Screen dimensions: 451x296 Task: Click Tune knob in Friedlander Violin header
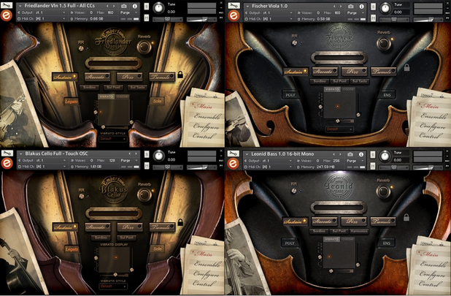click(x=158, y=8)
